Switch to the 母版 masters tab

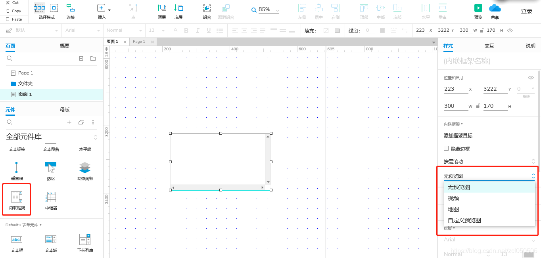tap(65, 110)
